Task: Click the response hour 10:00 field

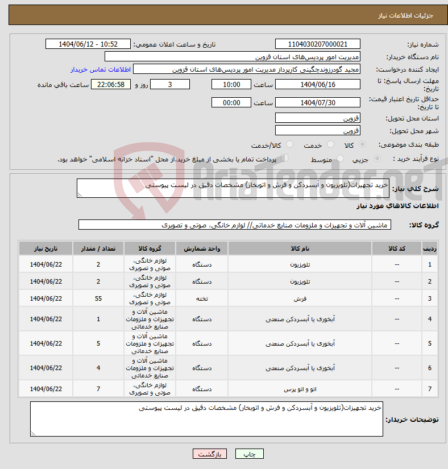Action: [231, 84]
